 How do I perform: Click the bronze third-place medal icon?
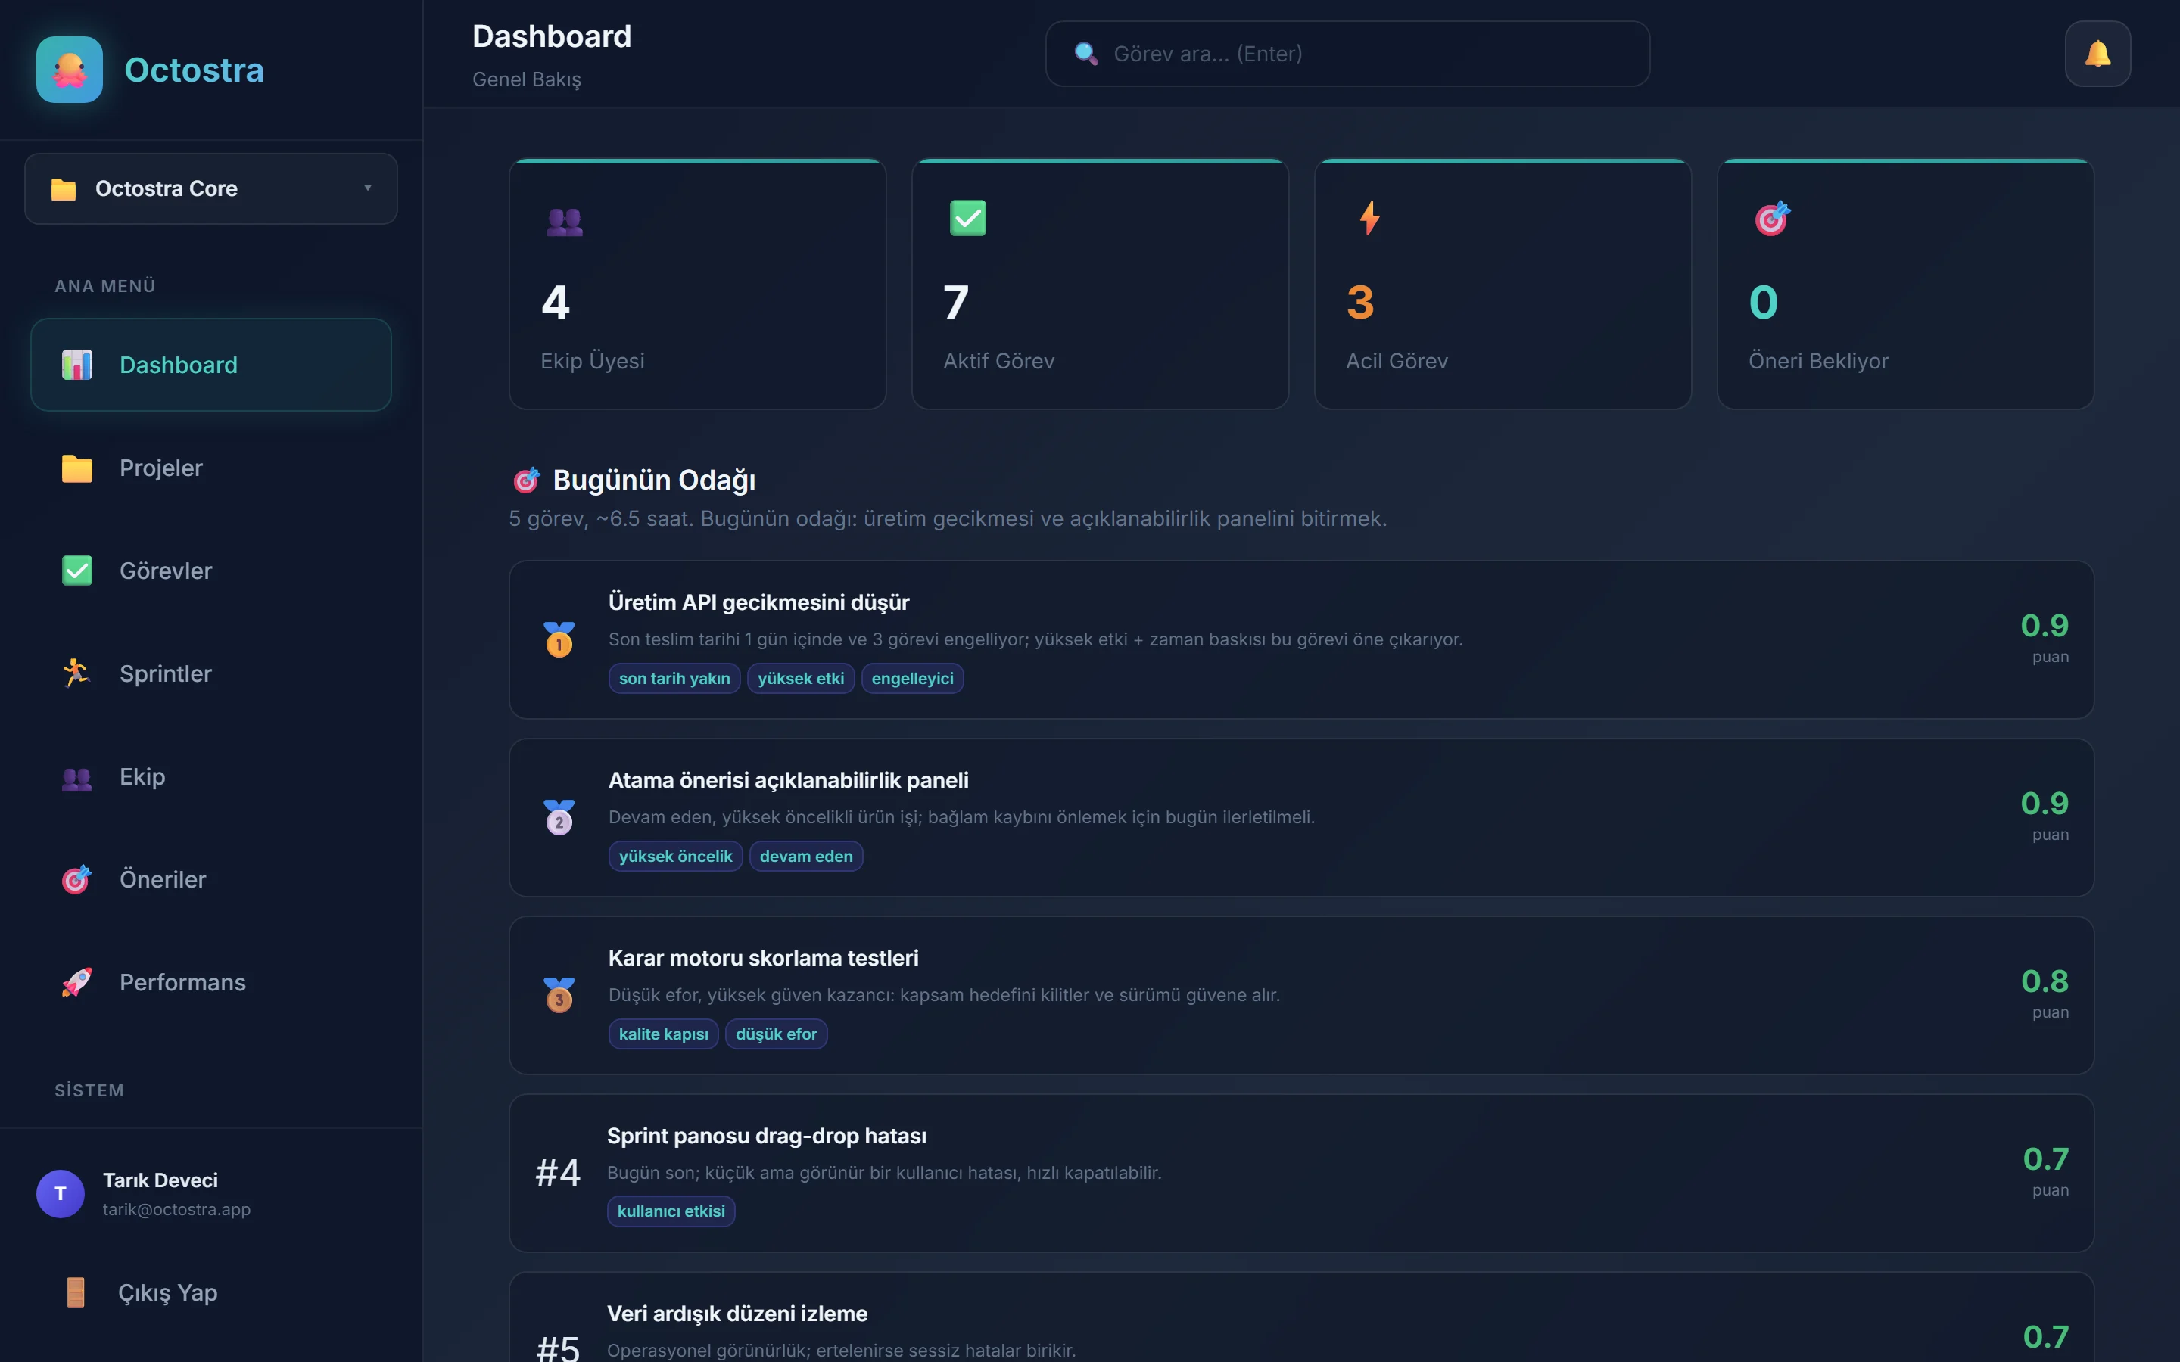coord(559,995)
